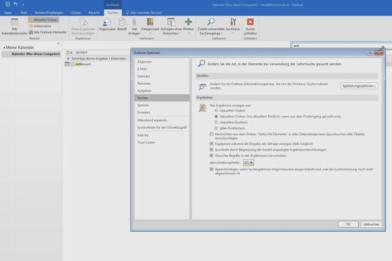
Task: Switch to the Start tab
Action: point(24,12)
